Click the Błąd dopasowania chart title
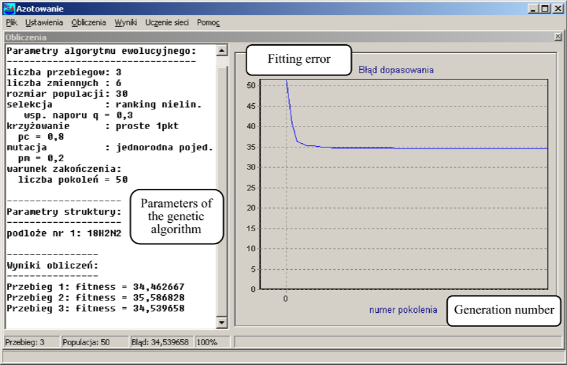This screenshot has height=365, width=567. coord(396,70)
